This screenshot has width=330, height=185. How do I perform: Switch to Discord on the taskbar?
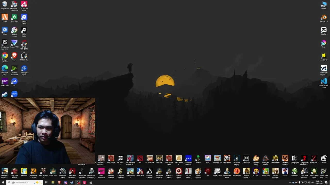tap(65, 182)
